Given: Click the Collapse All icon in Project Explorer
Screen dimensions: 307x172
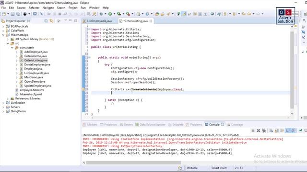Looking at the screenshot, I should point(46,21).
